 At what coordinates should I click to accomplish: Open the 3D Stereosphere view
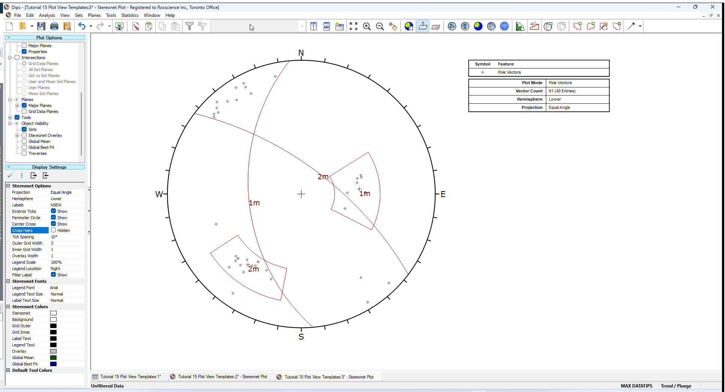click(x=504, y=26)
